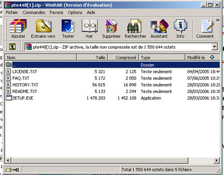This screenshot has width=224, height=175.
Task: Open the Options menu
Action: (75, 12)
